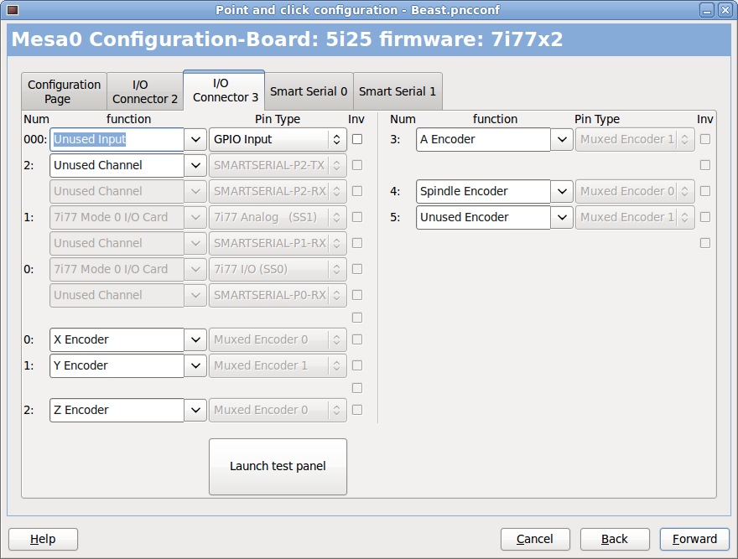The height and width of the screenshot is (559, 738).
Task: Toggle the Inv checkbox on A Encoder row
Action: [705, 139]
